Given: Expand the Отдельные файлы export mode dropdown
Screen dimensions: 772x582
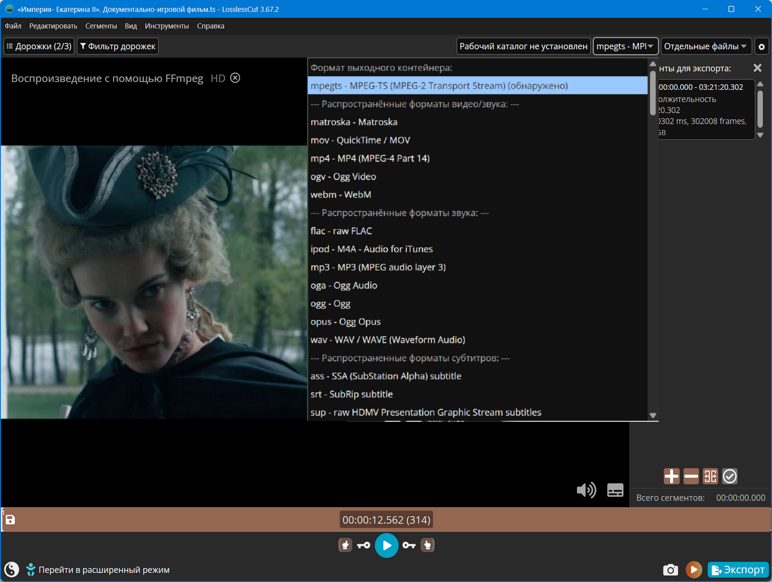Looking at the screenshot, I should [x=705, y=46].
